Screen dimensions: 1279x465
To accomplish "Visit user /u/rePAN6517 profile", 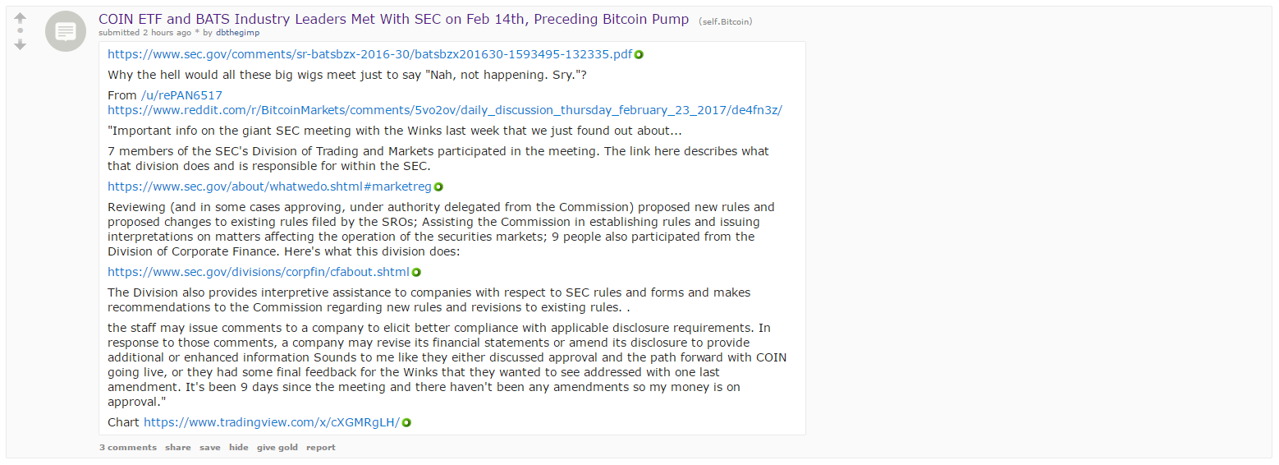I will click(x=181, y=95).
